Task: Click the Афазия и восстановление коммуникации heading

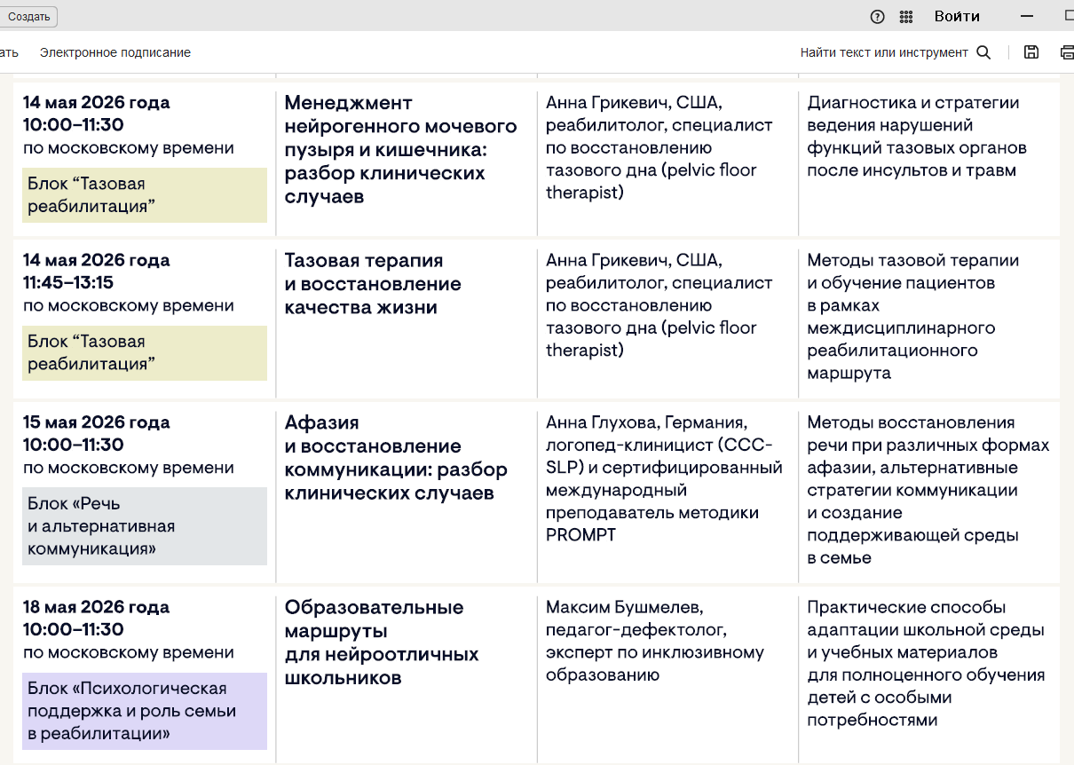Action: pyautogui.click(x=396, y=458)
